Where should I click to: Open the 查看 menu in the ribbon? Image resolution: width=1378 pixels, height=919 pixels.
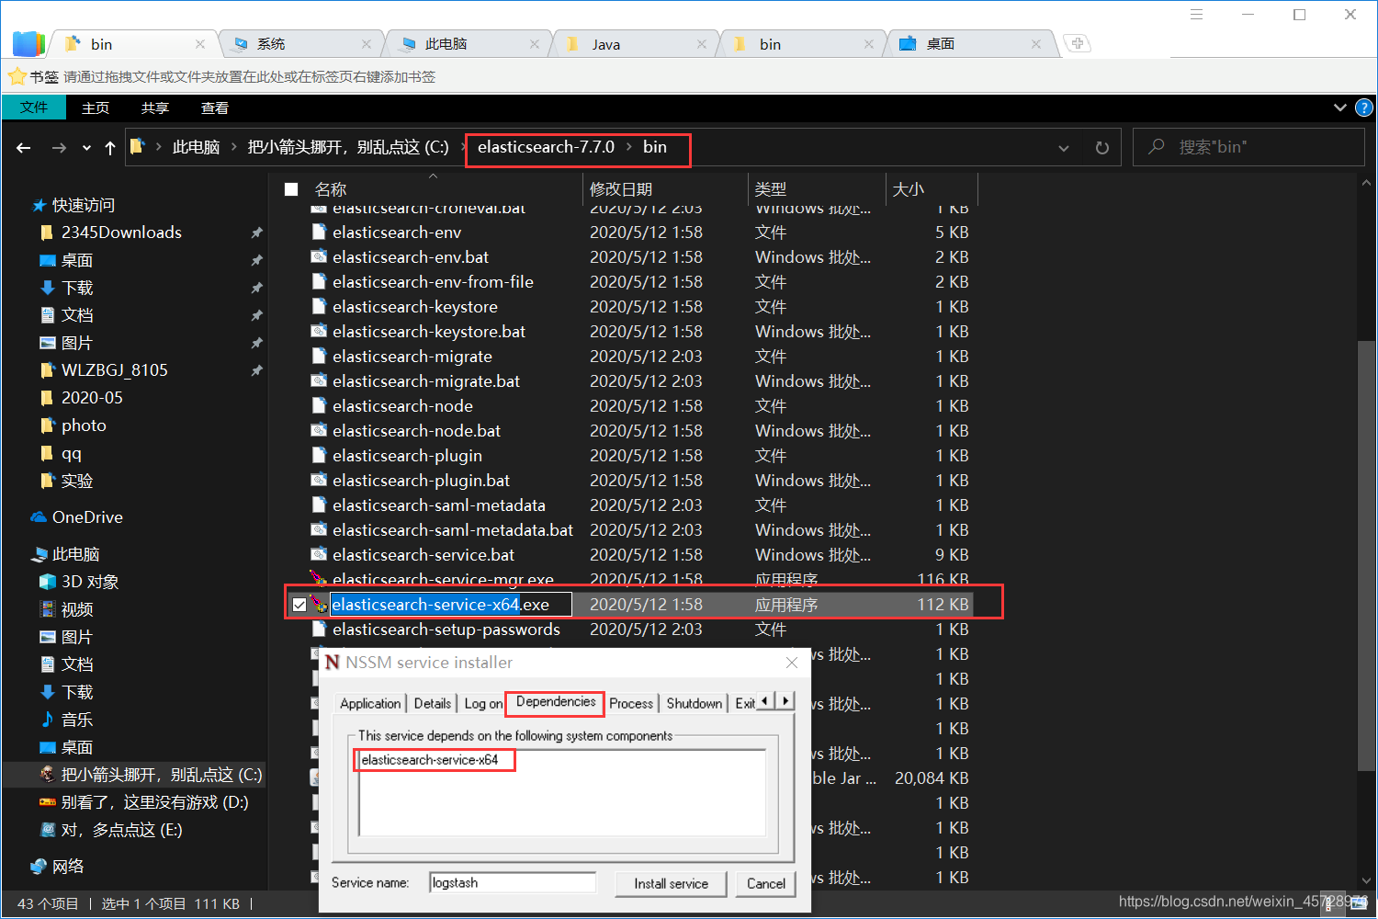point(214,108)
